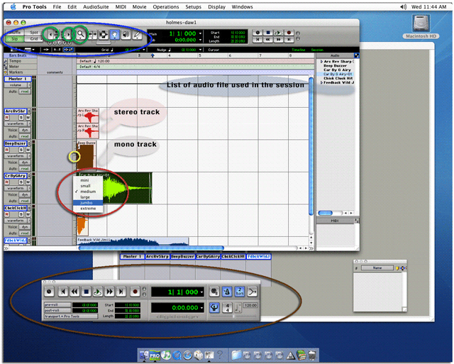Image resolution: width=454 pixels, height=364 pixels.
Task: Open the Macintosh HD desktop icon
Action: point(421,27)
